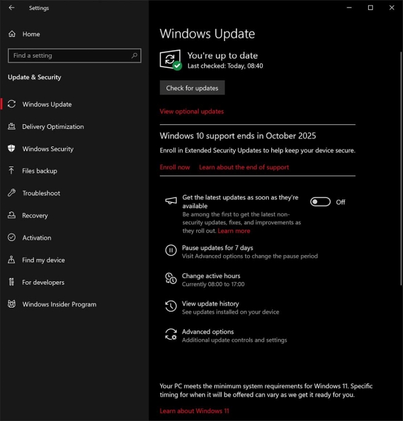The height and width of the screenshot is (421, 403).
Task: Click the Find a setting search box
Action: [75, 56]
